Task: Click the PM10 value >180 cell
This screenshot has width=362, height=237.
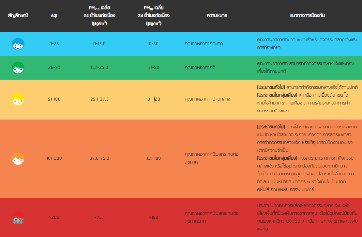Action: pos(154,217)
